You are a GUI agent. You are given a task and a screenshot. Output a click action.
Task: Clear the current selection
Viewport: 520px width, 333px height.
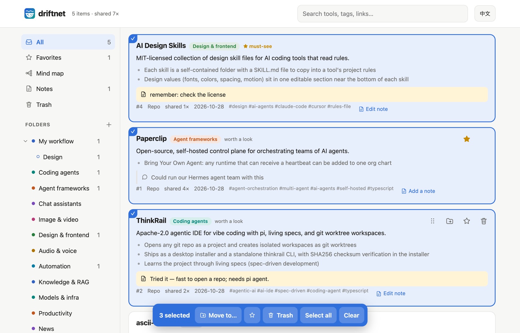click(351, 315)
